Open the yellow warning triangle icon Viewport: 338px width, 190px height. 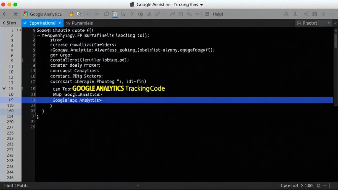(x=71, y=14)
